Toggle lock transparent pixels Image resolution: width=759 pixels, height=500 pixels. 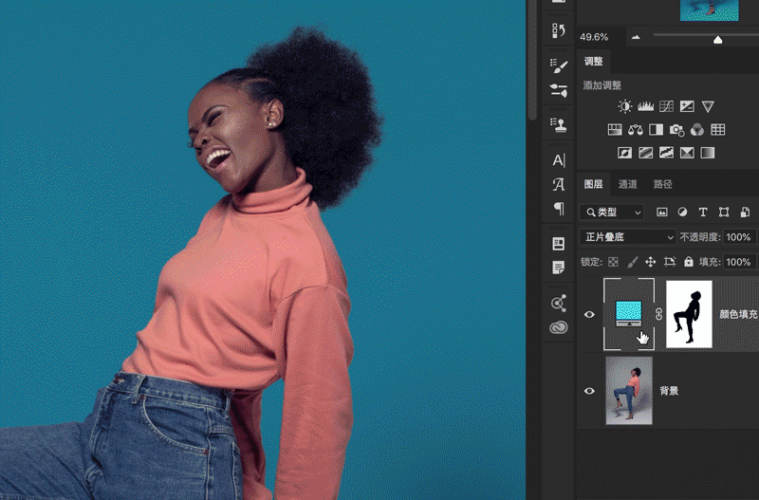pos(613,262)
